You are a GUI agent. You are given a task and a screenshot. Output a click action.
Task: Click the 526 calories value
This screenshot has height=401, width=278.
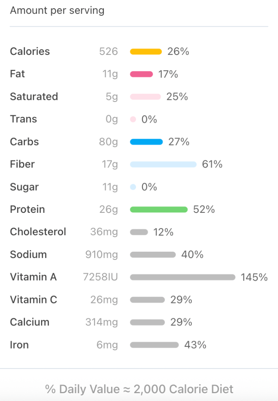(108, 51)
